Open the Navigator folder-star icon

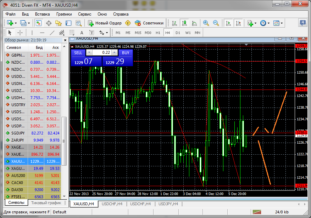[x=58, y=23]
